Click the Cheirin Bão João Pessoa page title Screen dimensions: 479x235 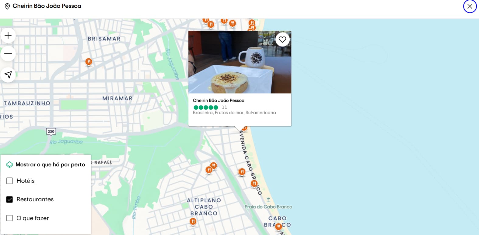(47, 6)
